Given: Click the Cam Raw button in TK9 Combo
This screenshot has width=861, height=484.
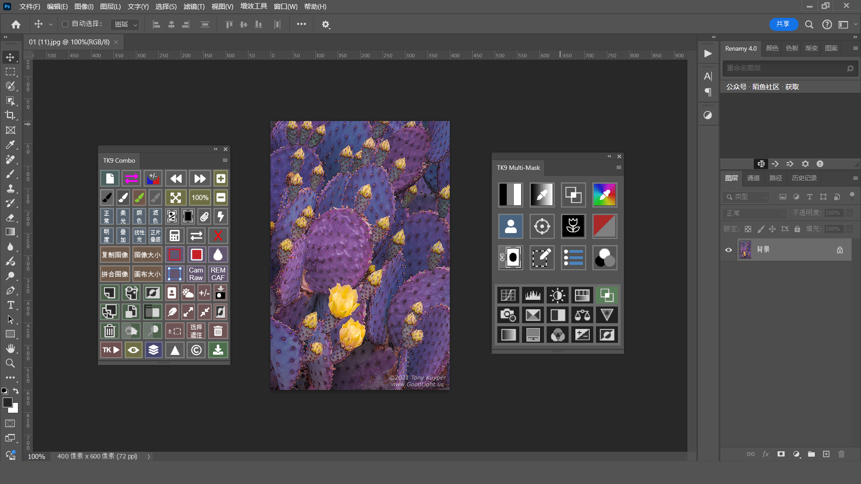Looking at the screenshot, I should click(x=196, y=274).
